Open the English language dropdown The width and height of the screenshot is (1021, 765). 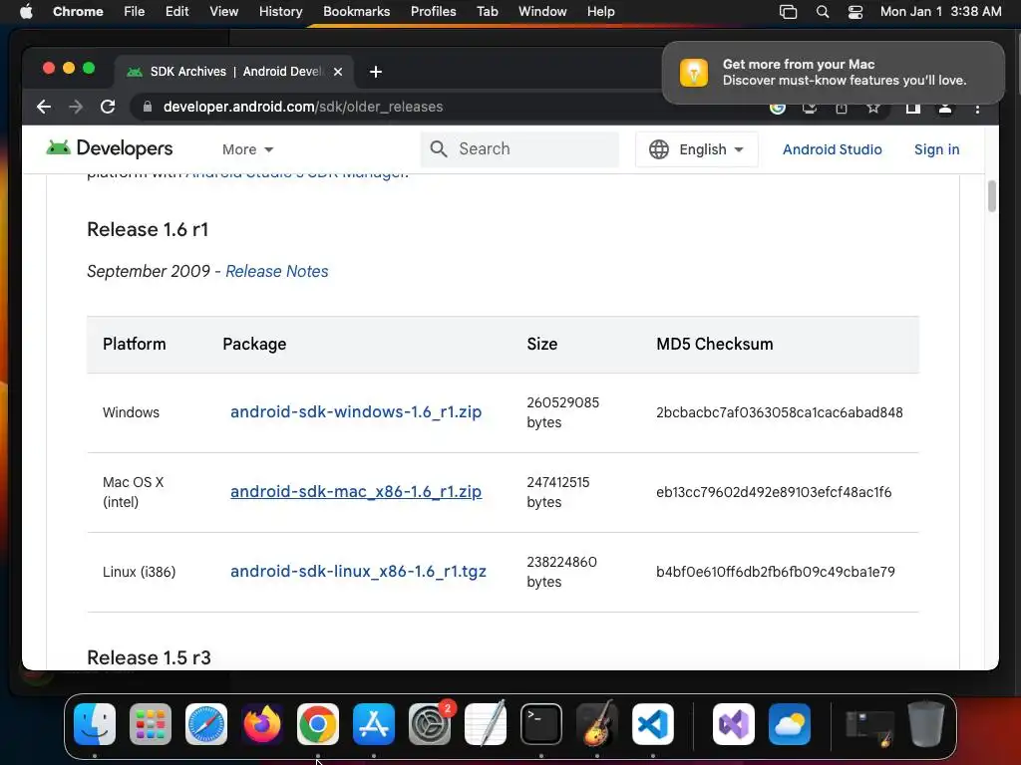(x=697, y=149)
